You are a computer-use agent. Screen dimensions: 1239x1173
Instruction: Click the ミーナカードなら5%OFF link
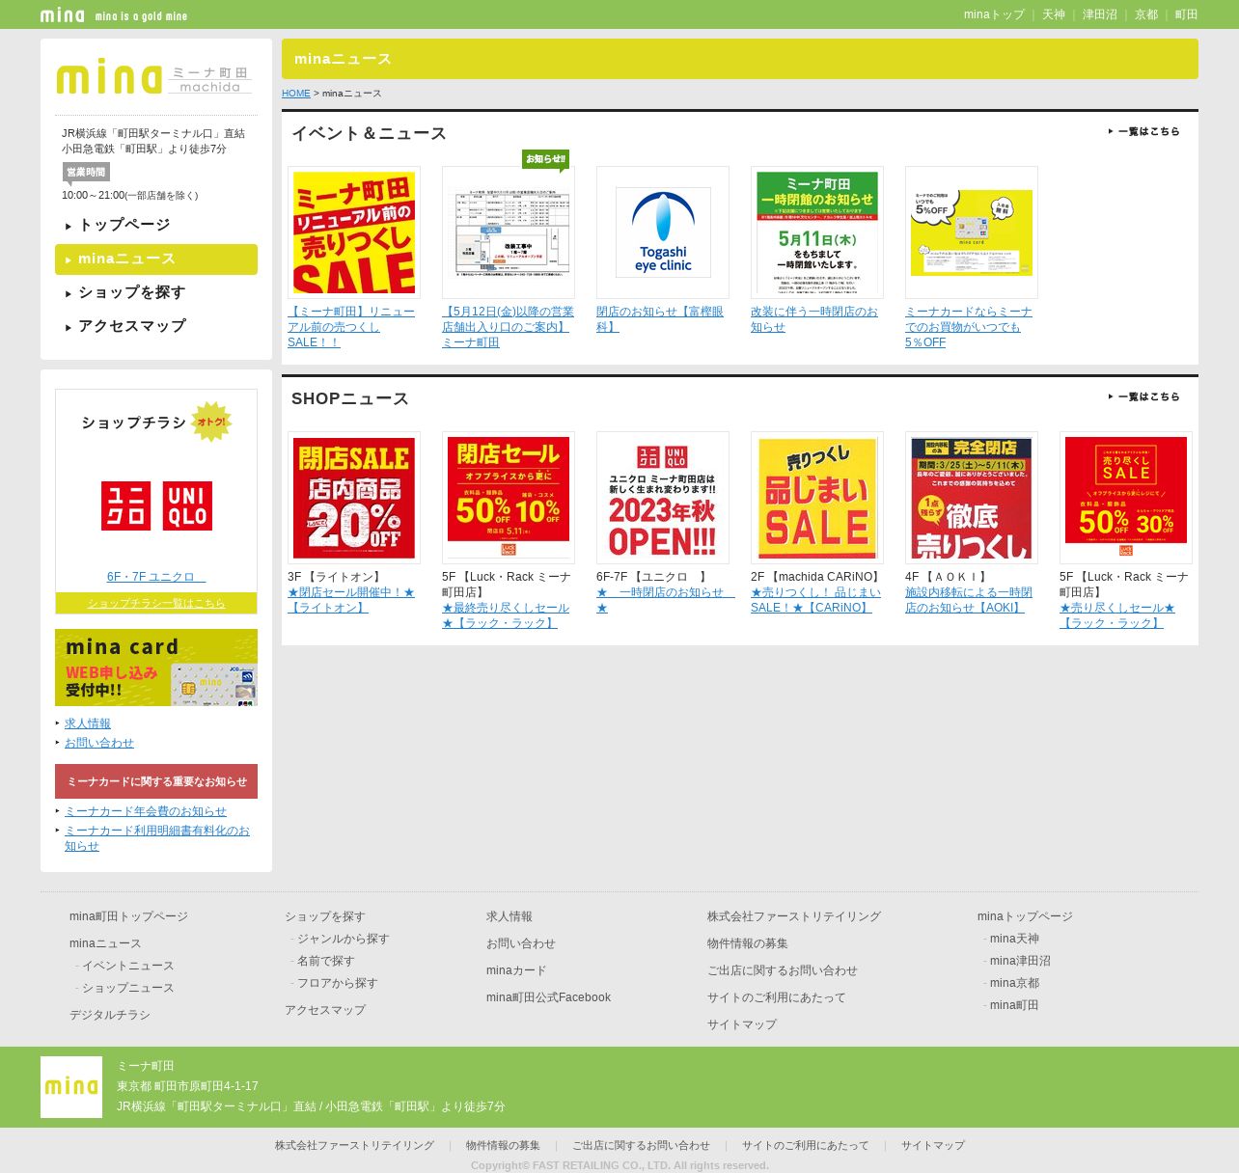[x=969, y=327]
